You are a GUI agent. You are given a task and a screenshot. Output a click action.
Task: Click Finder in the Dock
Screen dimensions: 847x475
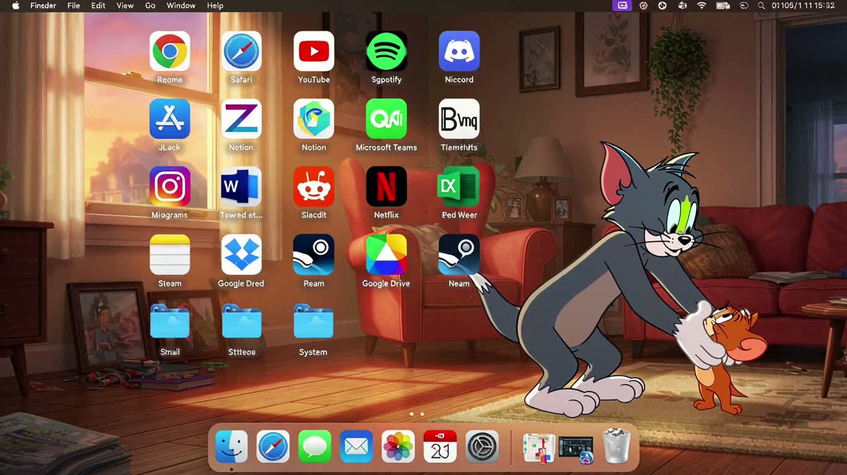(x=232, y=446)
